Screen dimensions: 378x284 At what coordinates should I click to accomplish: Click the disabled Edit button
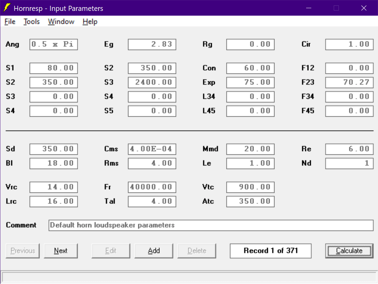point(111,251)
